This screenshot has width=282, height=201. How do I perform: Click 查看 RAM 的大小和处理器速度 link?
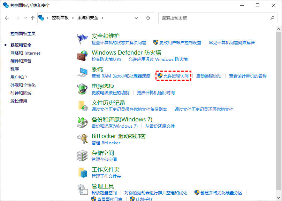(121, 76)
